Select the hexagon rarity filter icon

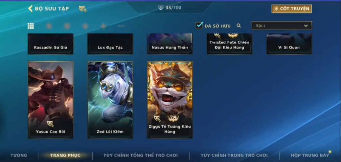tap(67, 26)
